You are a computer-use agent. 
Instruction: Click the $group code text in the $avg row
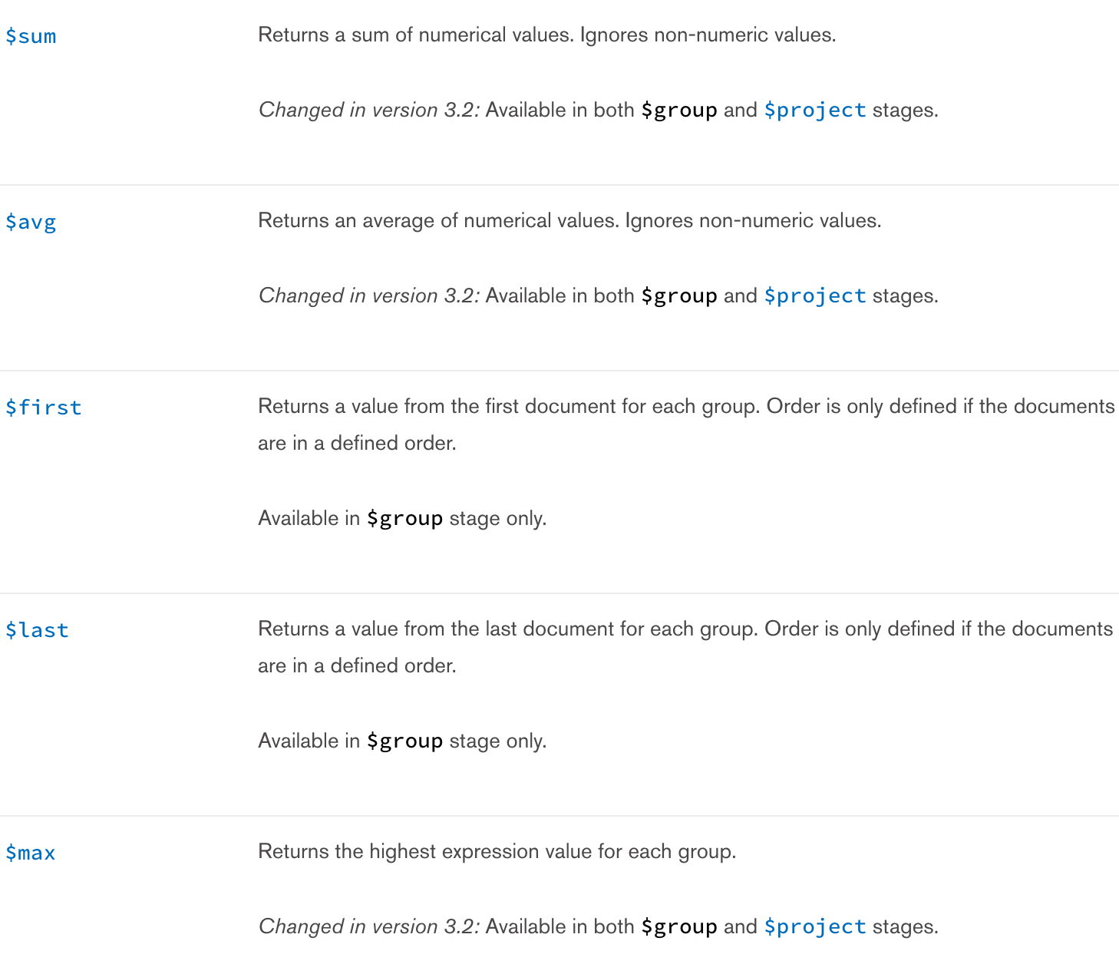(x=678, y=296)
